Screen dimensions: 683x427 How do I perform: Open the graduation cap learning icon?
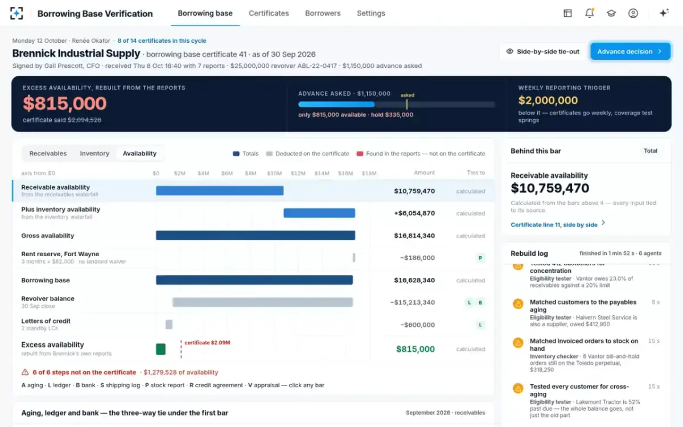(x=611, y=13)
